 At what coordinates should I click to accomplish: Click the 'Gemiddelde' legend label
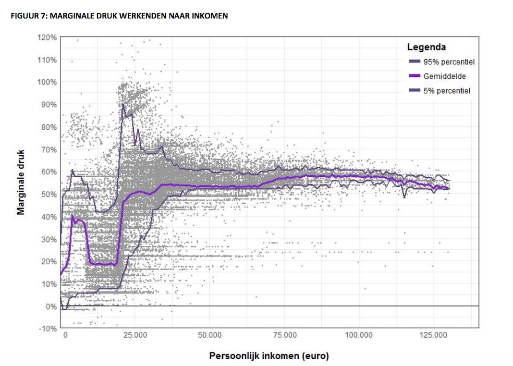point(445,76)
